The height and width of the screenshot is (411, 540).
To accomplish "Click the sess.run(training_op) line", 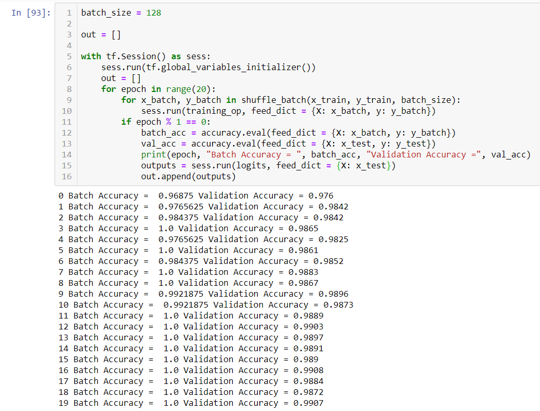I will pos(288,111).
